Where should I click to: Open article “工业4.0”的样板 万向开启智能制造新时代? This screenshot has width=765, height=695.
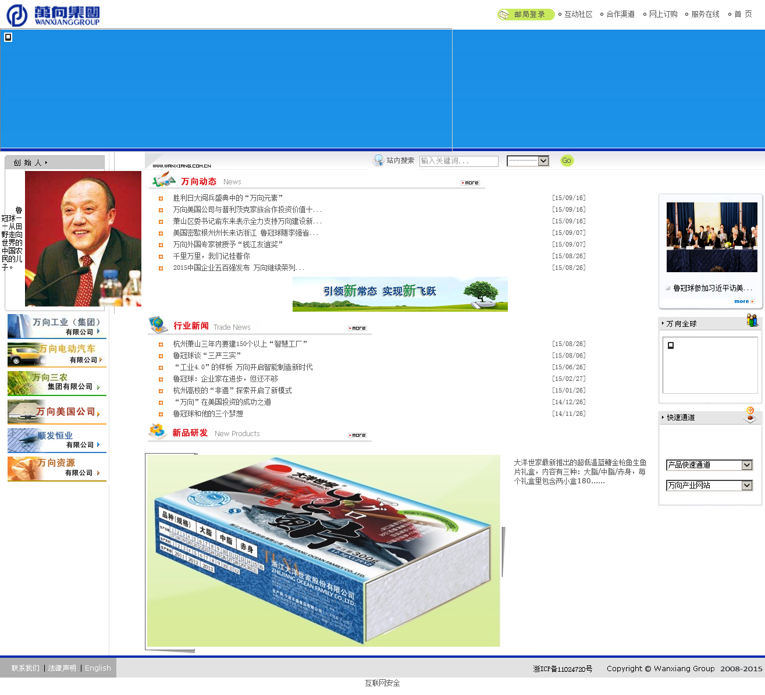click(x=243, y=368)
